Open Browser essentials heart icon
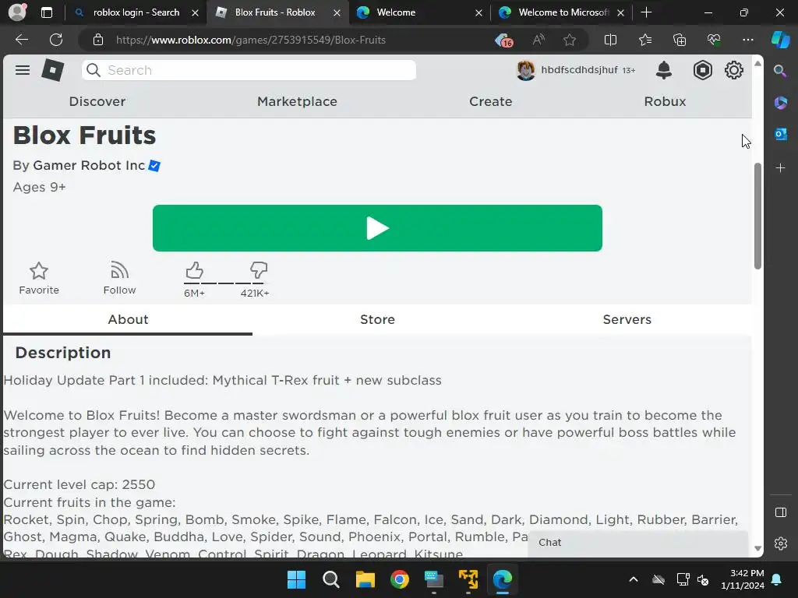The image size is (798, 598). click(714, 40)
